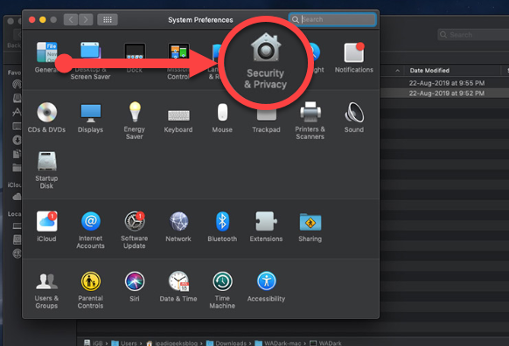
Task: Select the 9:55 PM row in Finder
Action: click(x=444, y=83)
